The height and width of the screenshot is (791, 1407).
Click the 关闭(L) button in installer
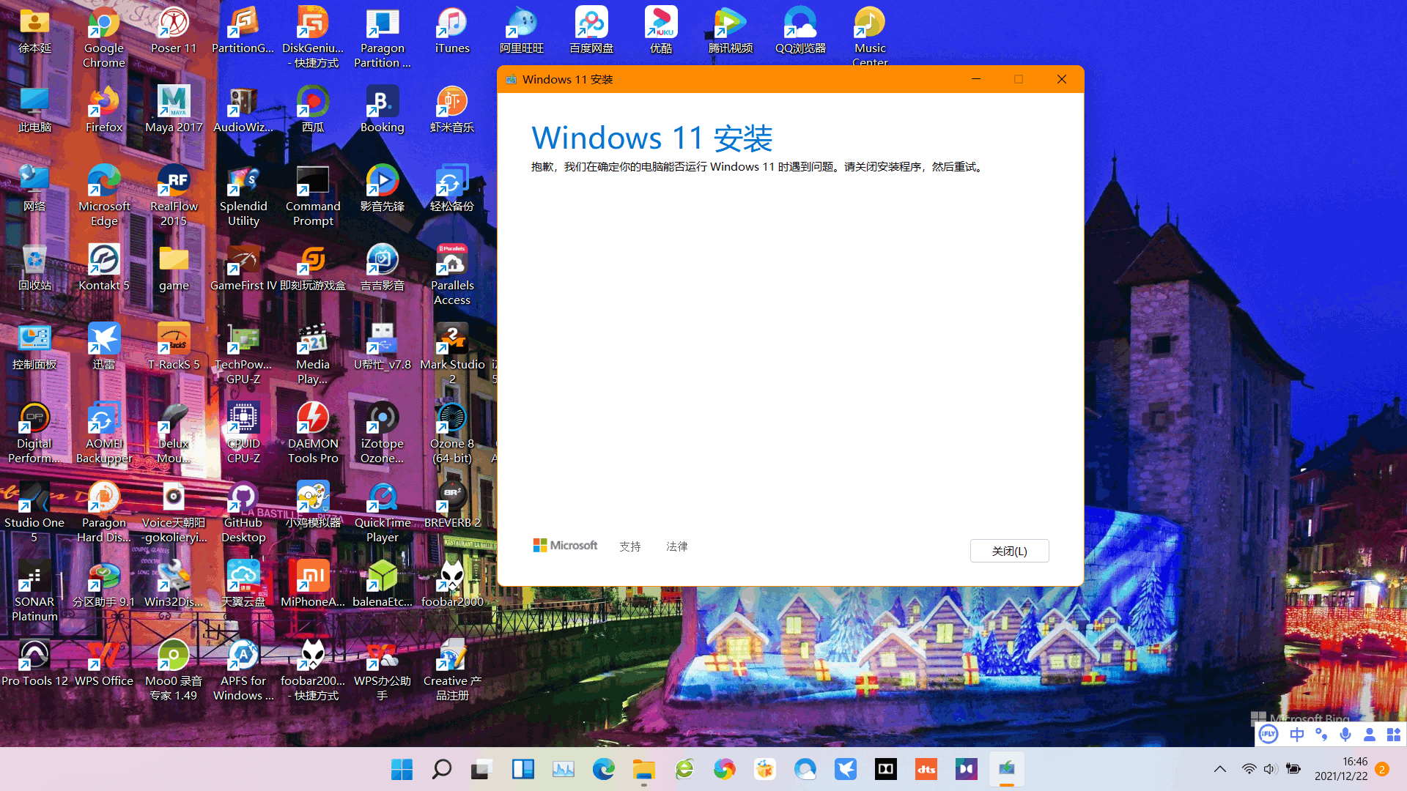pos(1009,551)
